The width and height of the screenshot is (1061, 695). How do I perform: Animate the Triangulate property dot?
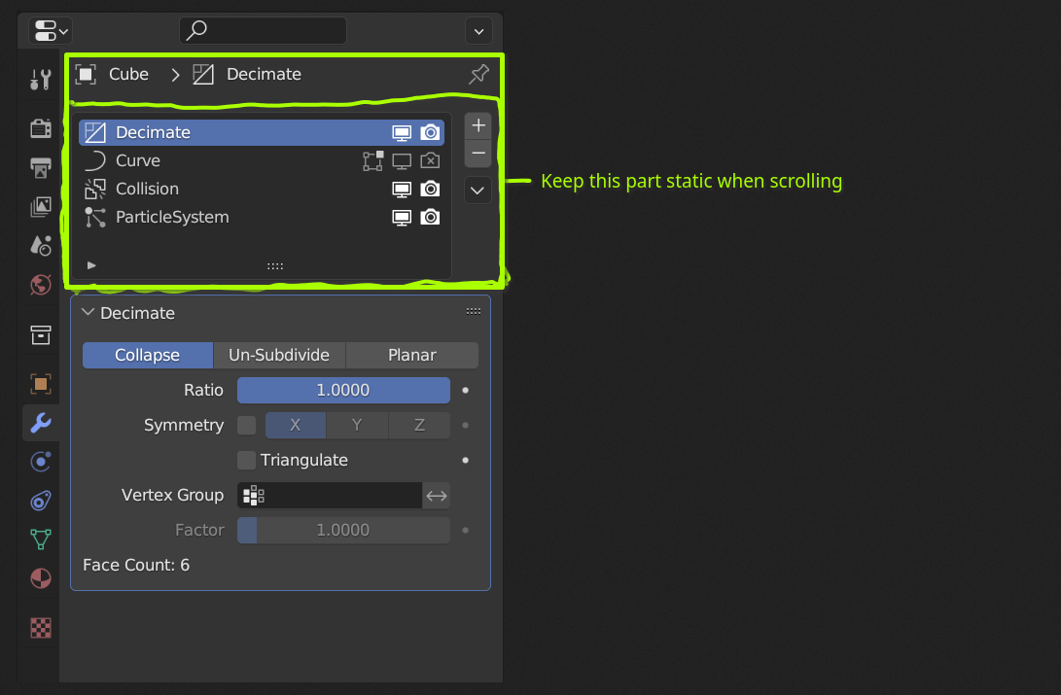click(x=465, y=461)
